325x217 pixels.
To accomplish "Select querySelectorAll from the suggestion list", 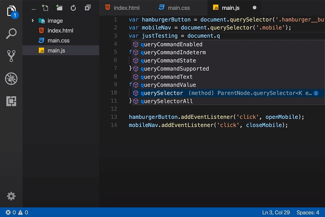I will [166, 101].
